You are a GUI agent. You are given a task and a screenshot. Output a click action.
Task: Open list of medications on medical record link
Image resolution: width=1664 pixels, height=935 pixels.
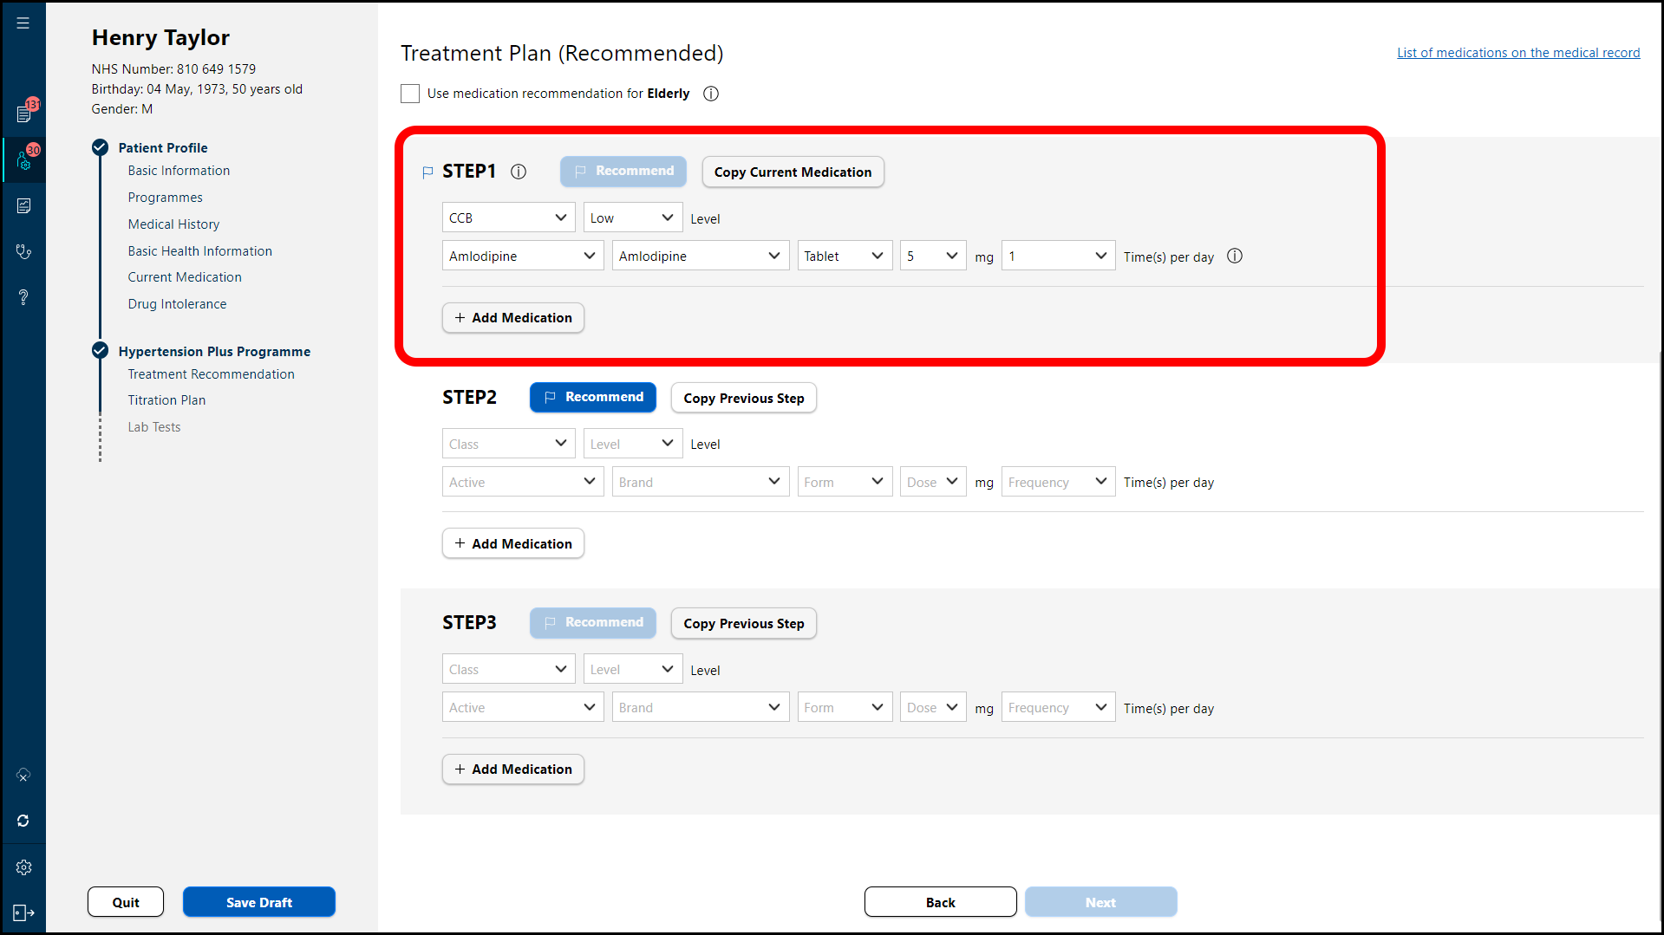pos(1517,53)
